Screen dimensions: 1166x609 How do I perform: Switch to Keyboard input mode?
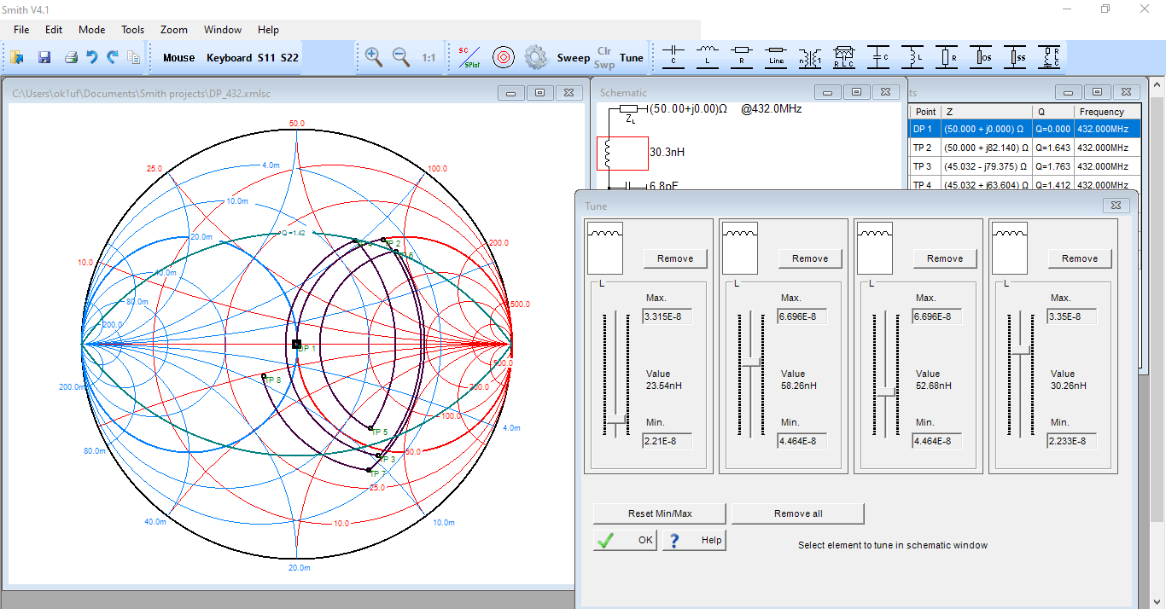click(229, 58)
